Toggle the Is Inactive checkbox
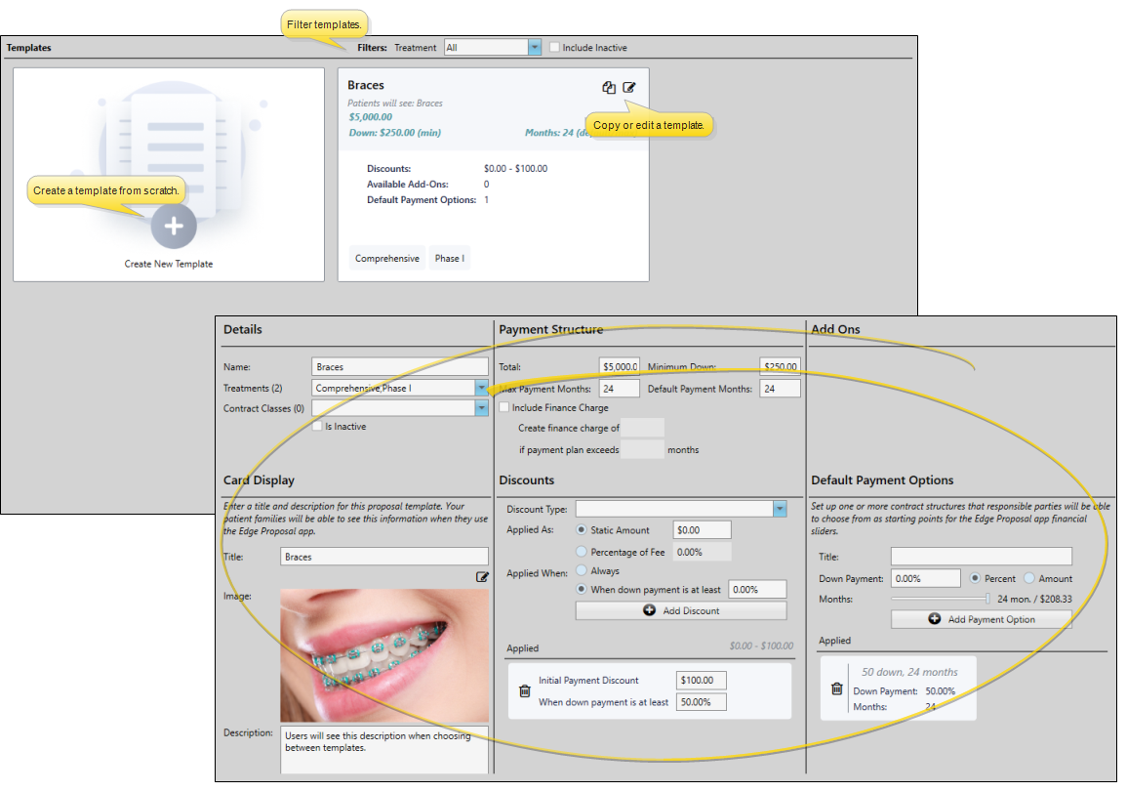1127x792 pixels. [317, 426]
